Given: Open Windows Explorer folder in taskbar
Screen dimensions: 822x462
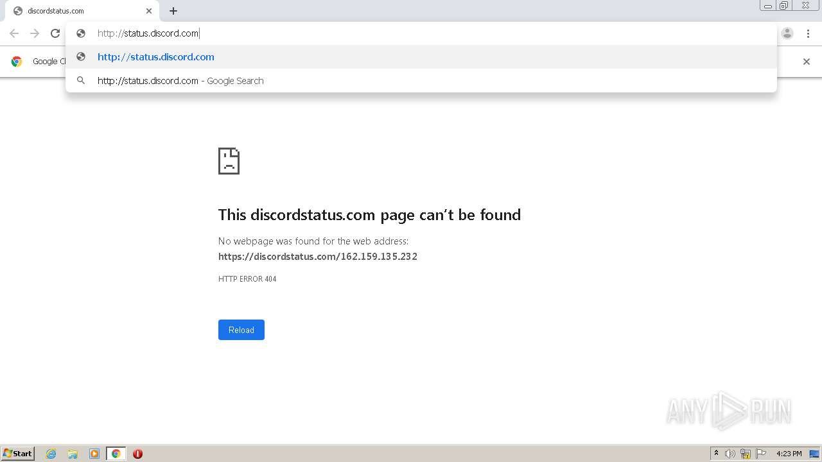Looking at the screenshot, I should (x=73, y=454).
